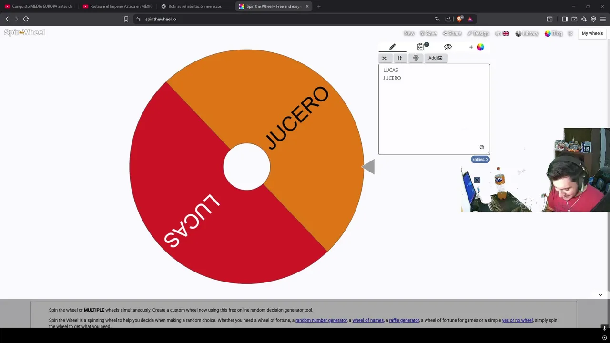Toggle the browser sidebar panel
Screen dimensions: 610x343
click(565, 19)
